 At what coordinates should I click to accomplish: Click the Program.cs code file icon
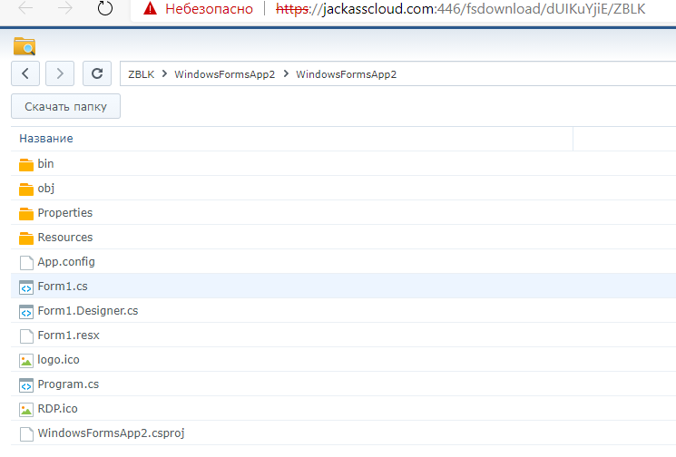pos(26,385)
